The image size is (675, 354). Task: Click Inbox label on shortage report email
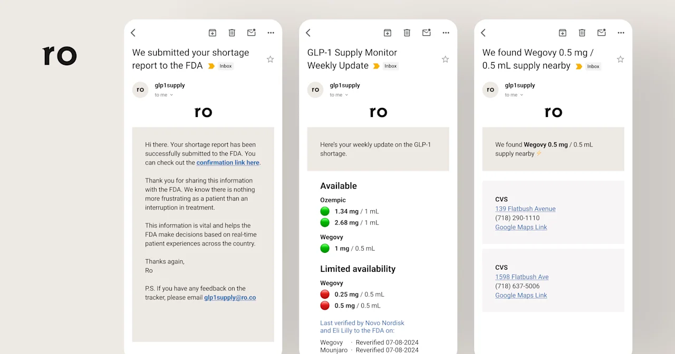226,66
